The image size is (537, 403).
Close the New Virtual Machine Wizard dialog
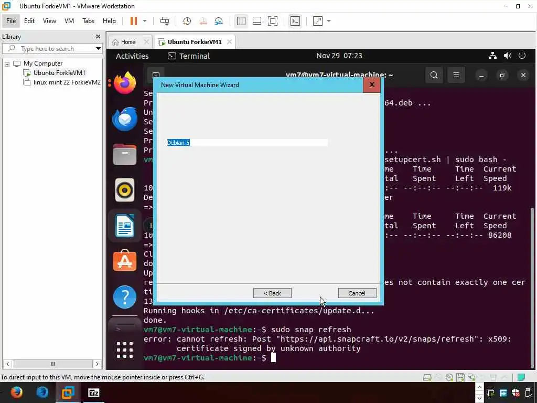click(372, 84)
